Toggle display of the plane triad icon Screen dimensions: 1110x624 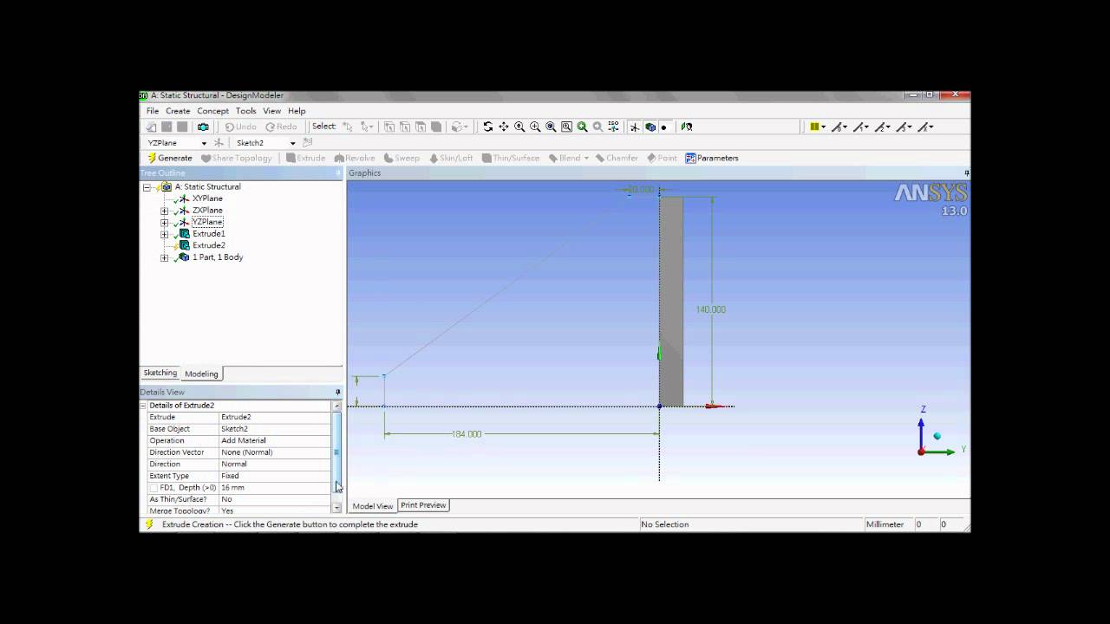(635, 127)
